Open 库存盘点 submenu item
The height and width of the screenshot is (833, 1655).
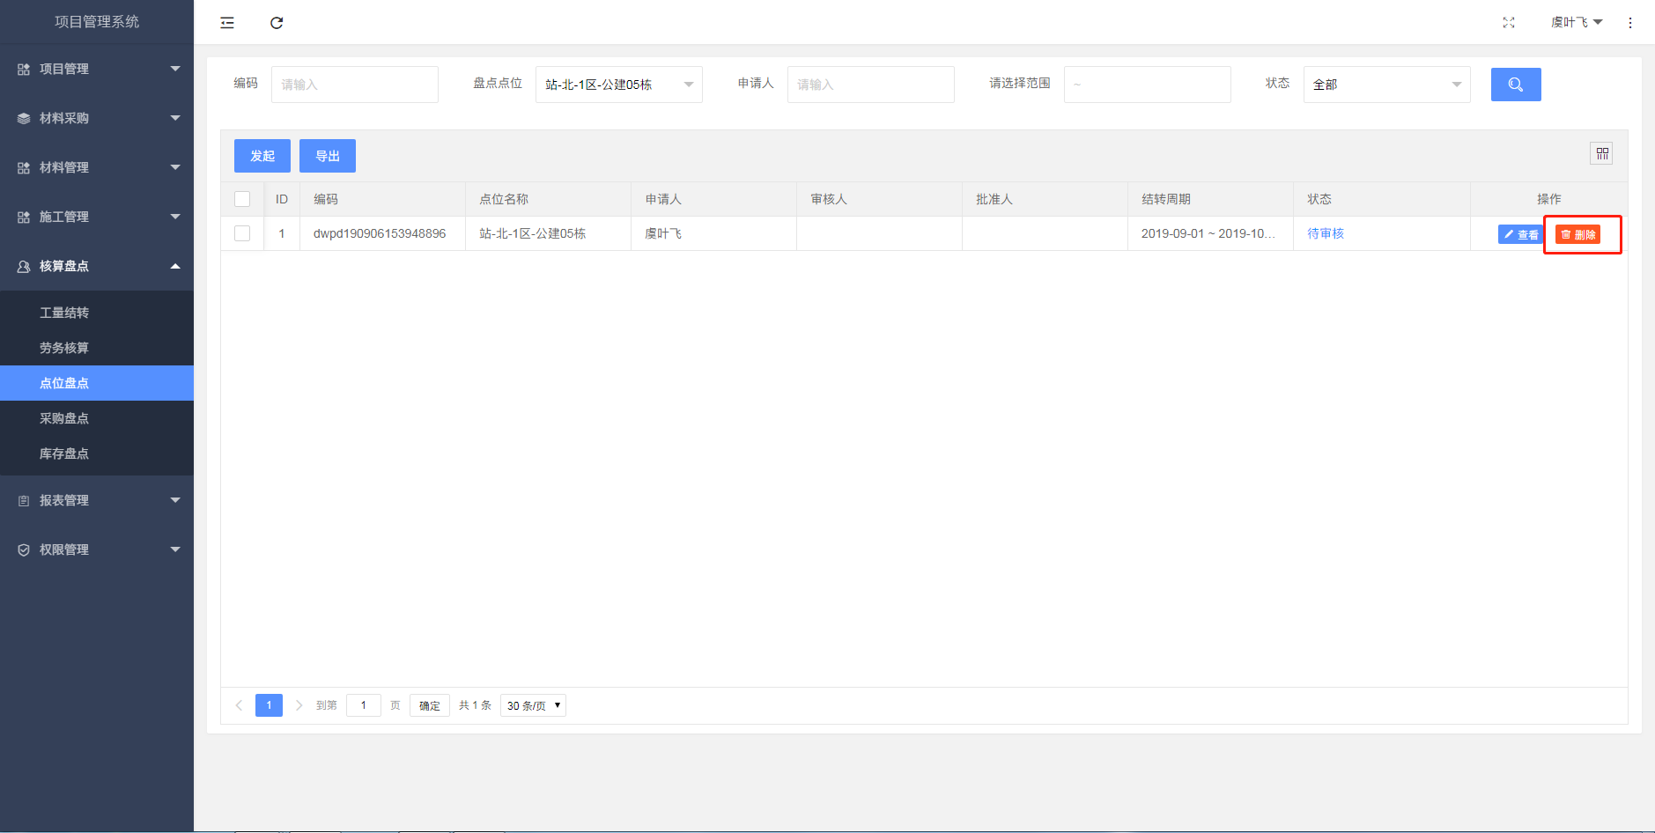pos(97,453)
